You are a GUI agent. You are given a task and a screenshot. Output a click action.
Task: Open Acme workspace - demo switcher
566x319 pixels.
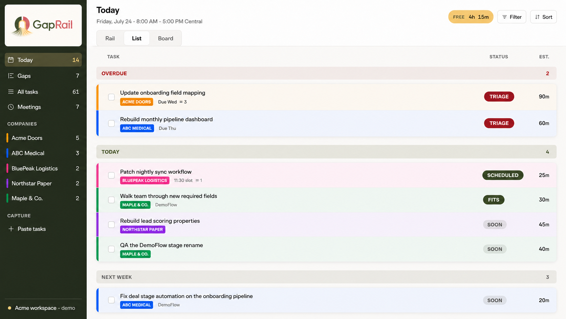tap(43, 308)
